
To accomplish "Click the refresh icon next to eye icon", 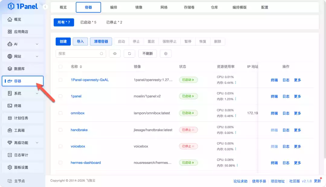I will [x=129, y=53].
